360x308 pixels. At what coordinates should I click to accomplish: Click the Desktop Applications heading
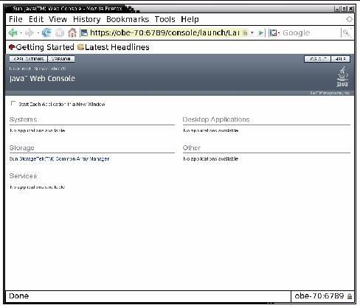pos(216,119)
